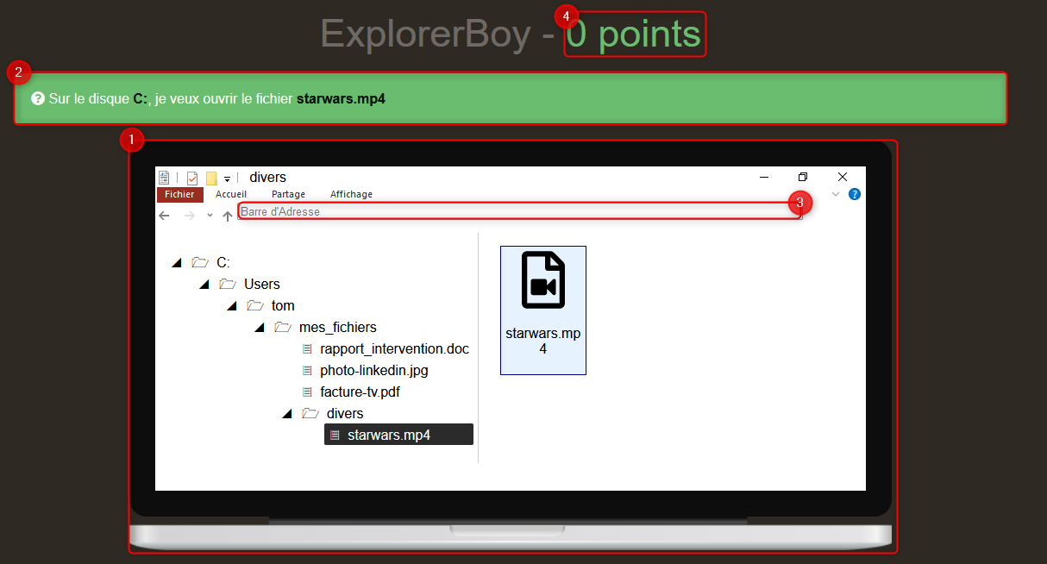Click the properties document icon in title bar

click(164, 178)
